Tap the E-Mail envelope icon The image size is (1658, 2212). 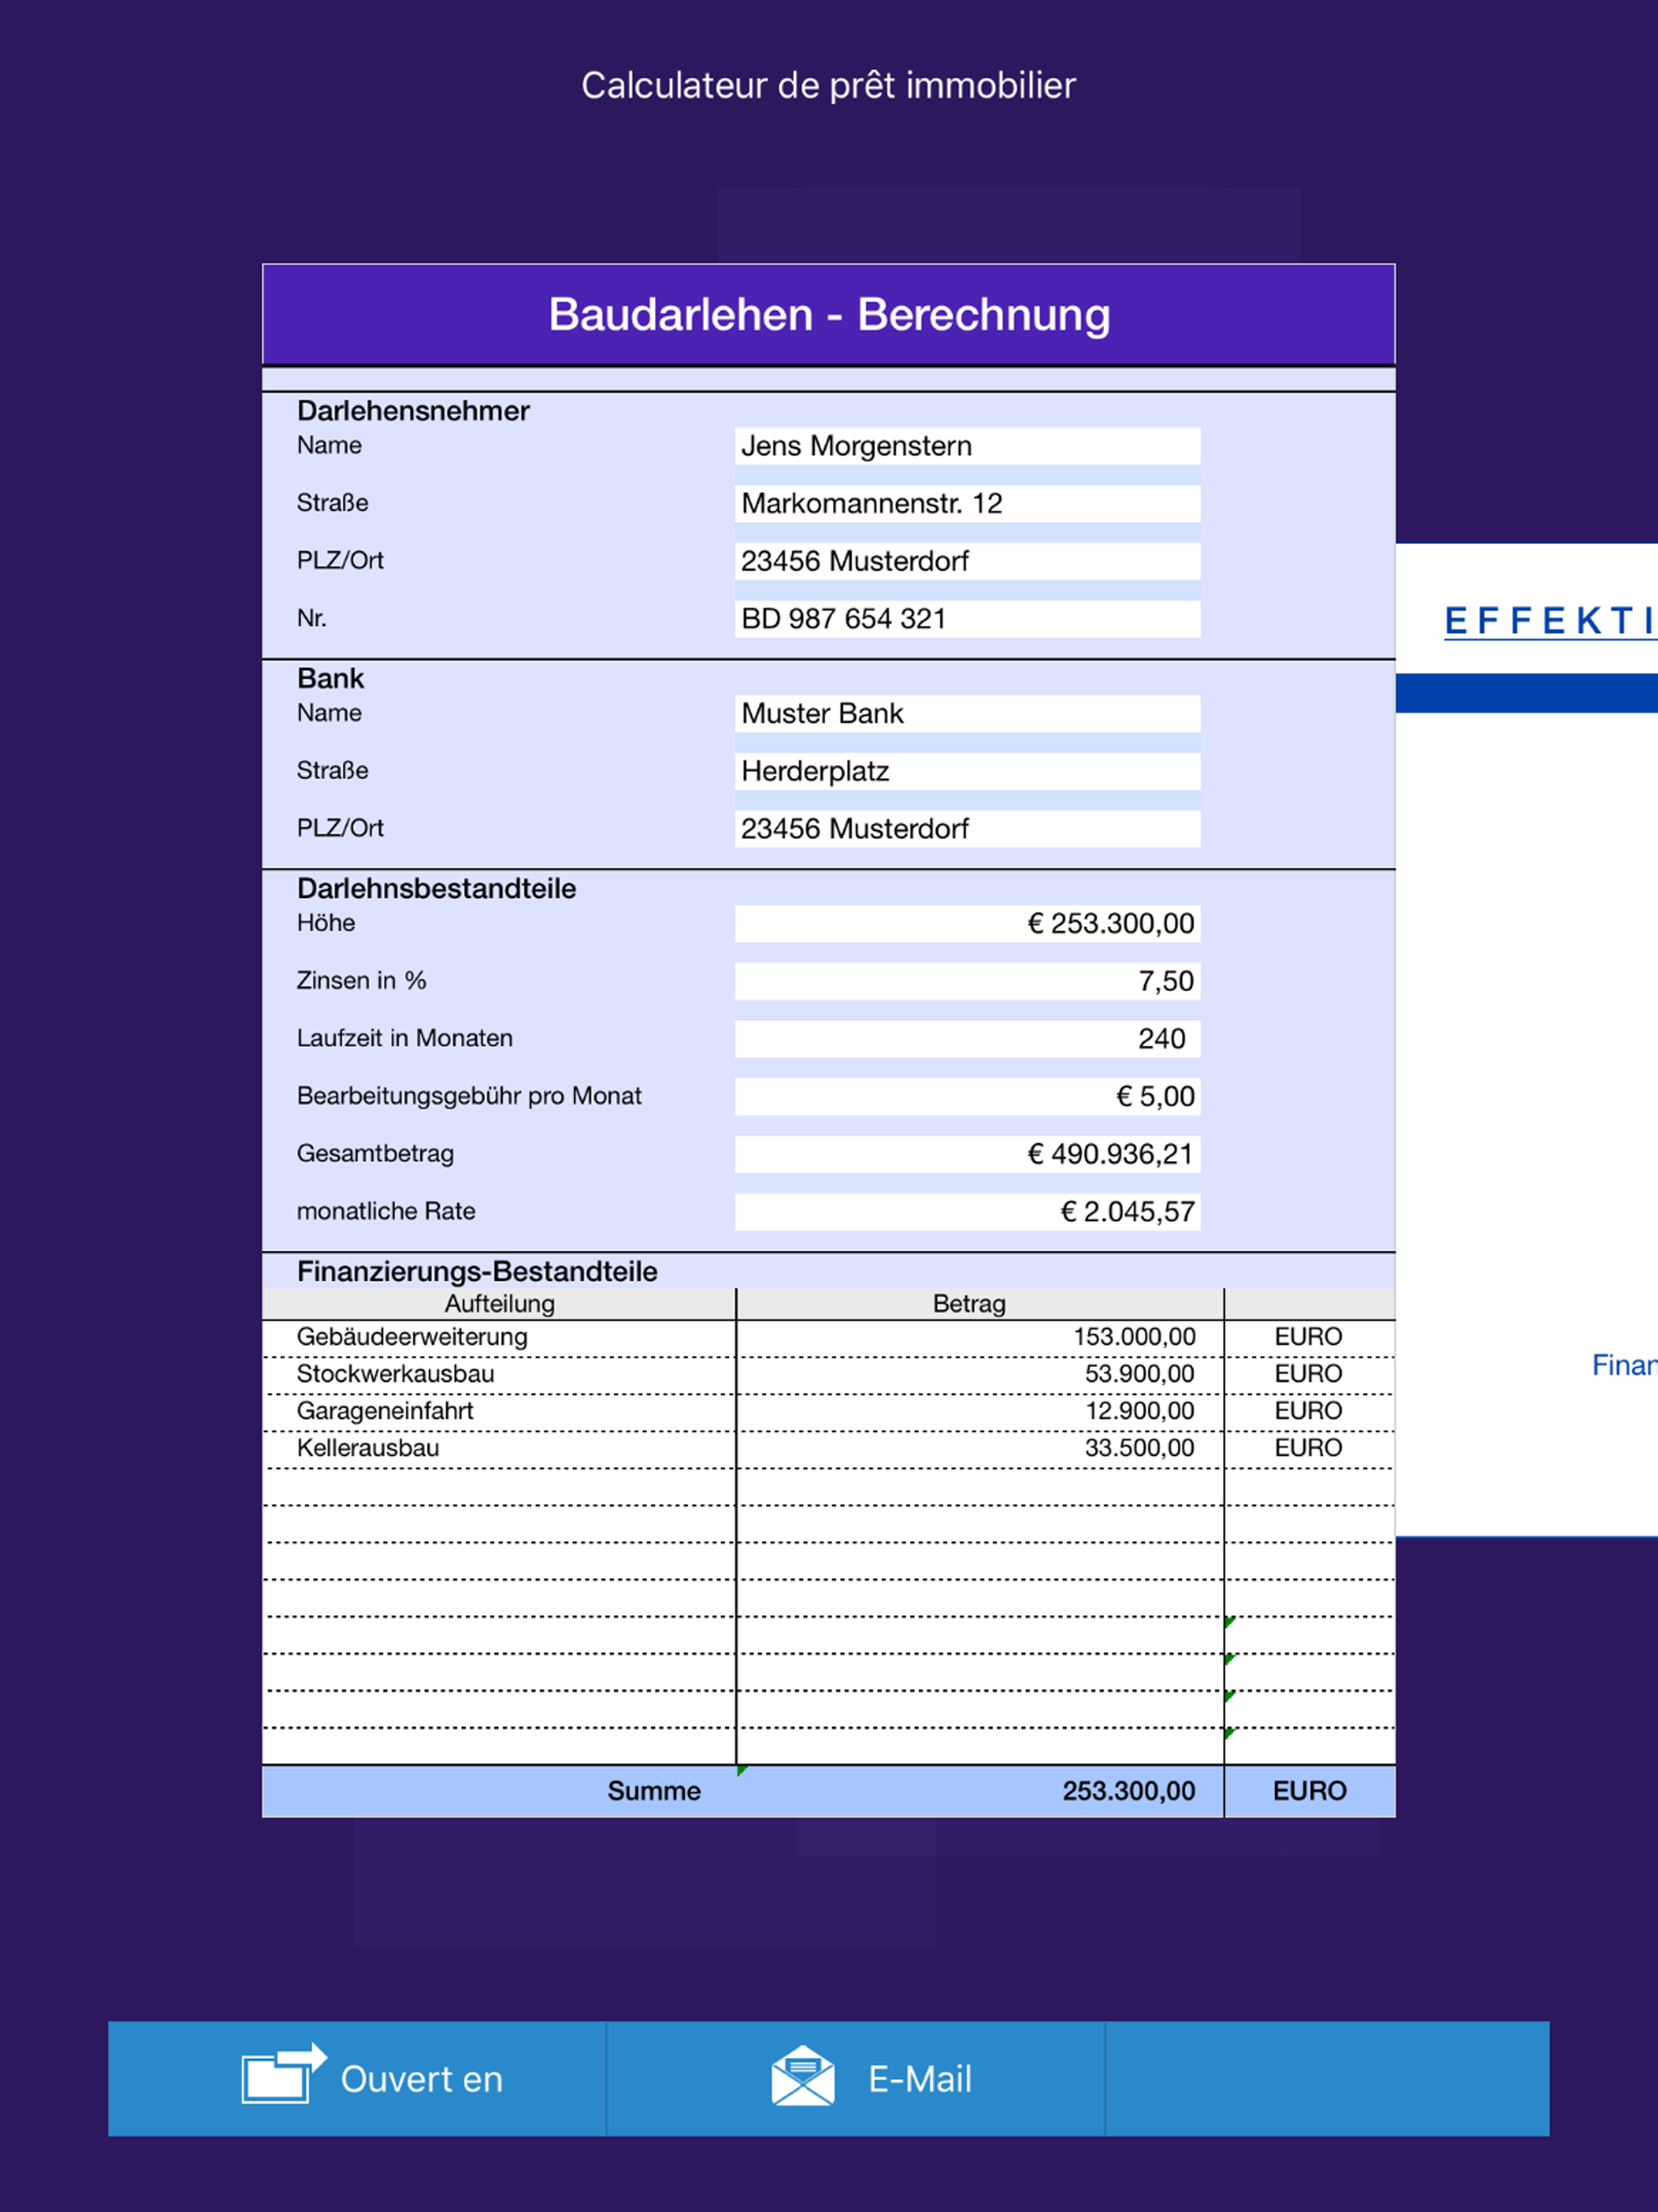click(803, 2077)
